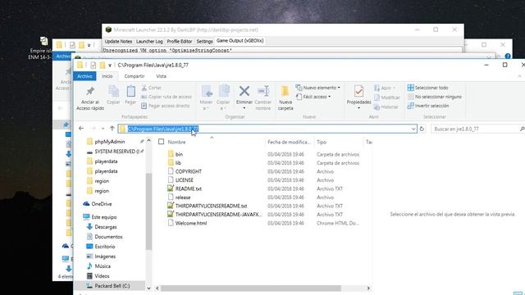Sort by the Tipo column
This screenshot has width=525, height=295.
tap(322, 142)
